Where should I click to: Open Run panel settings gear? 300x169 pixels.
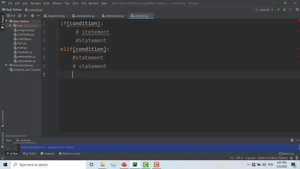tap(292, 140)
